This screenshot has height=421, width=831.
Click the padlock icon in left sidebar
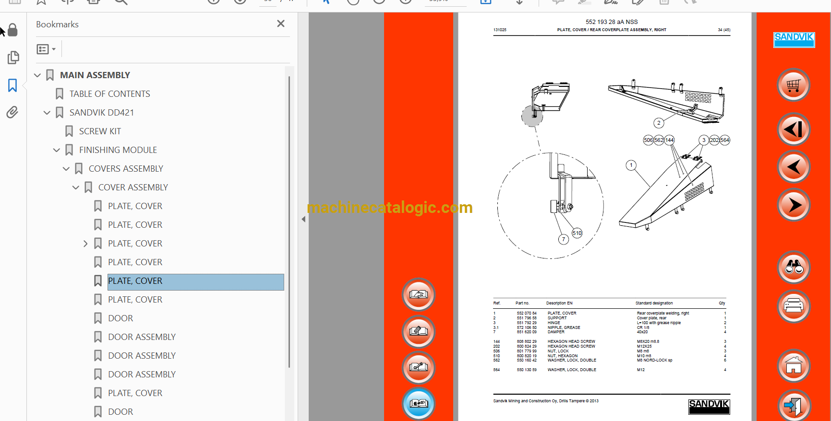[x=12, y=30]
